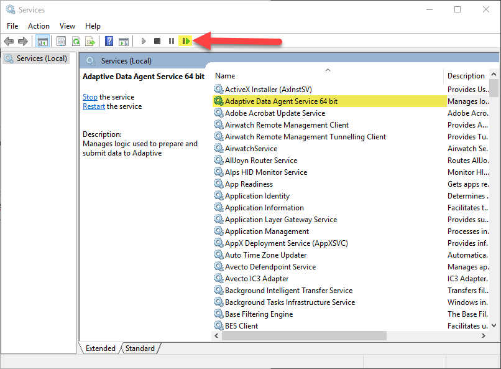
Task: Click the horizontal scrollbar right arrow
Action: [x=484, y=336]
